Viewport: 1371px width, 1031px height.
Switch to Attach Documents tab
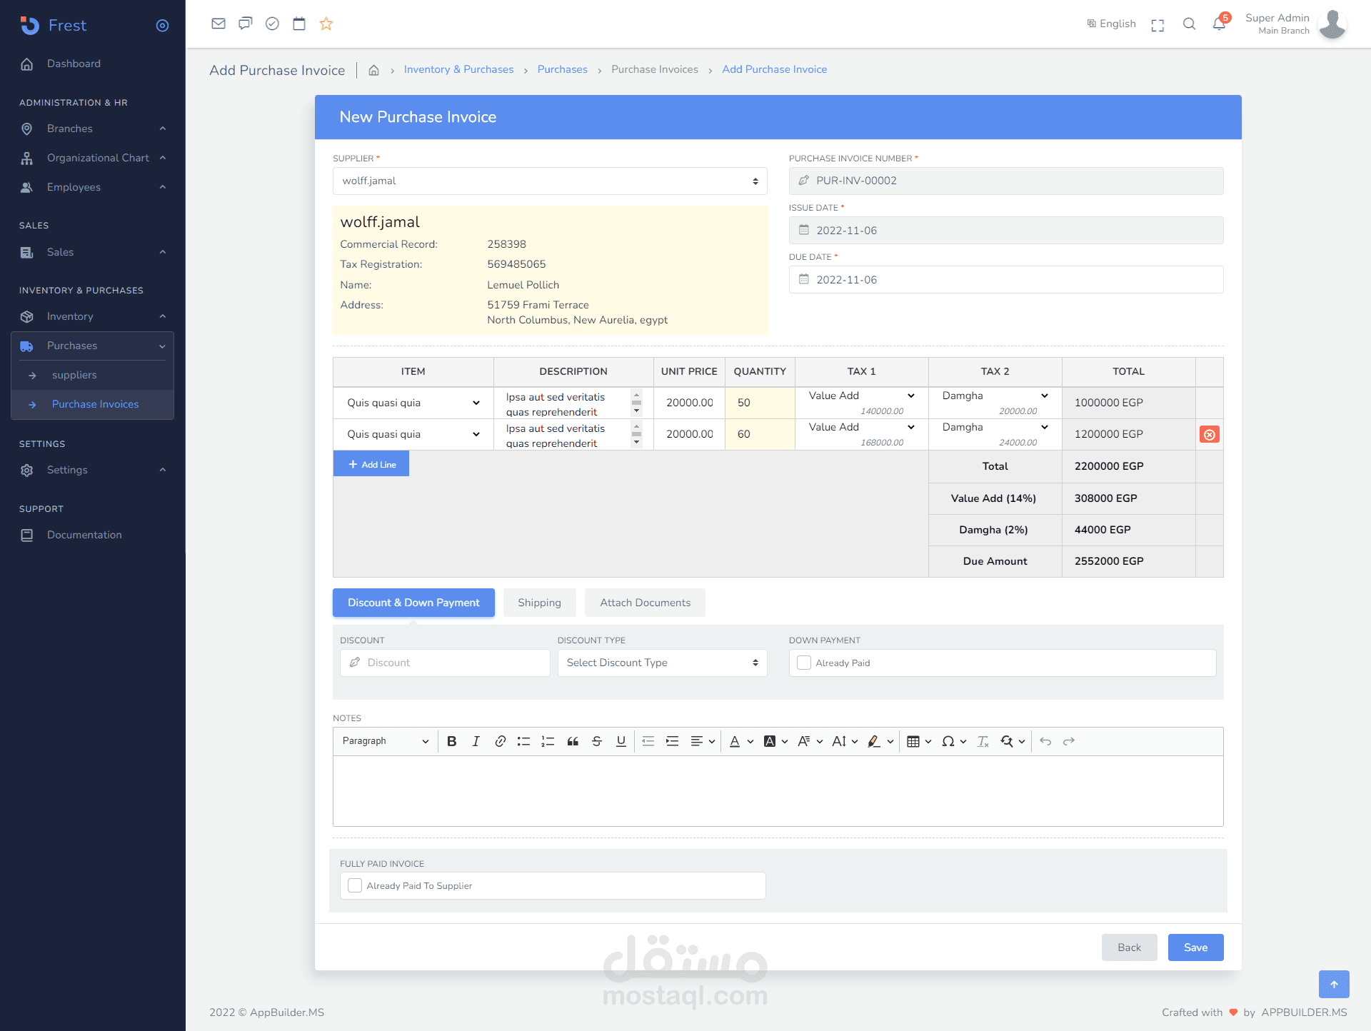[x=645, y=603]
